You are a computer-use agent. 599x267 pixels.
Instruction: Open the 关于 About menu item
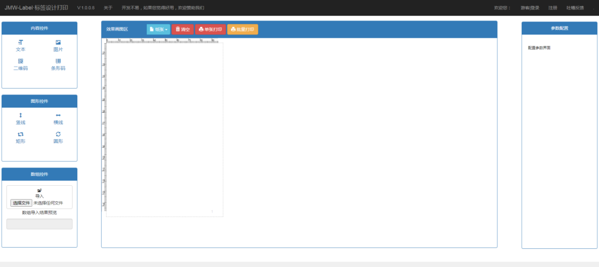coord(108,8)
